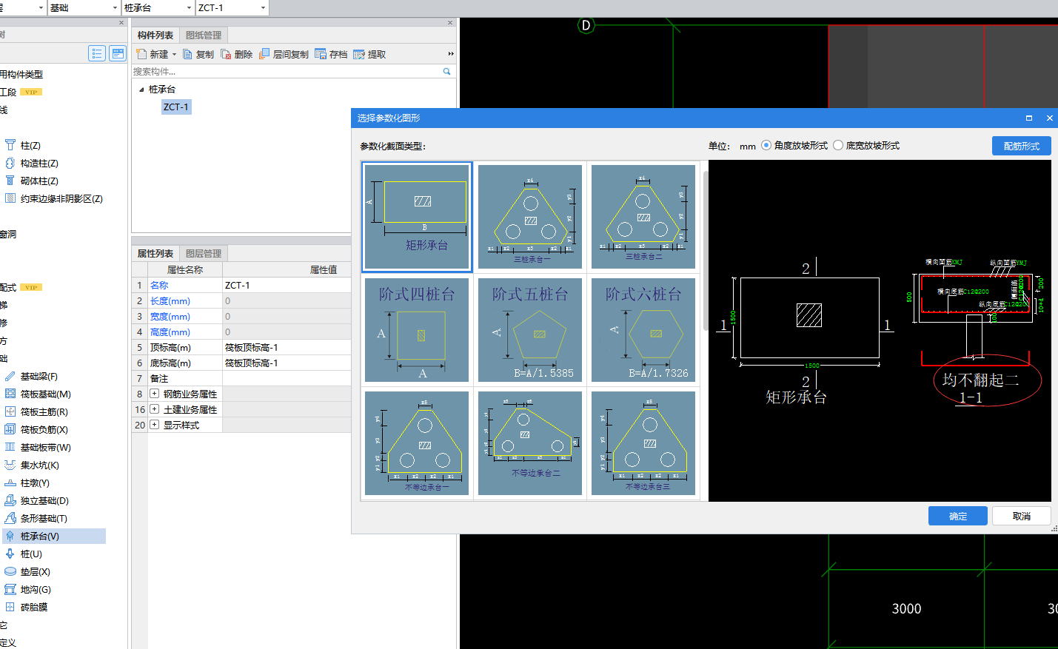
Task: Select 柱墩(Y) component
Action: (x=35, y=483)
